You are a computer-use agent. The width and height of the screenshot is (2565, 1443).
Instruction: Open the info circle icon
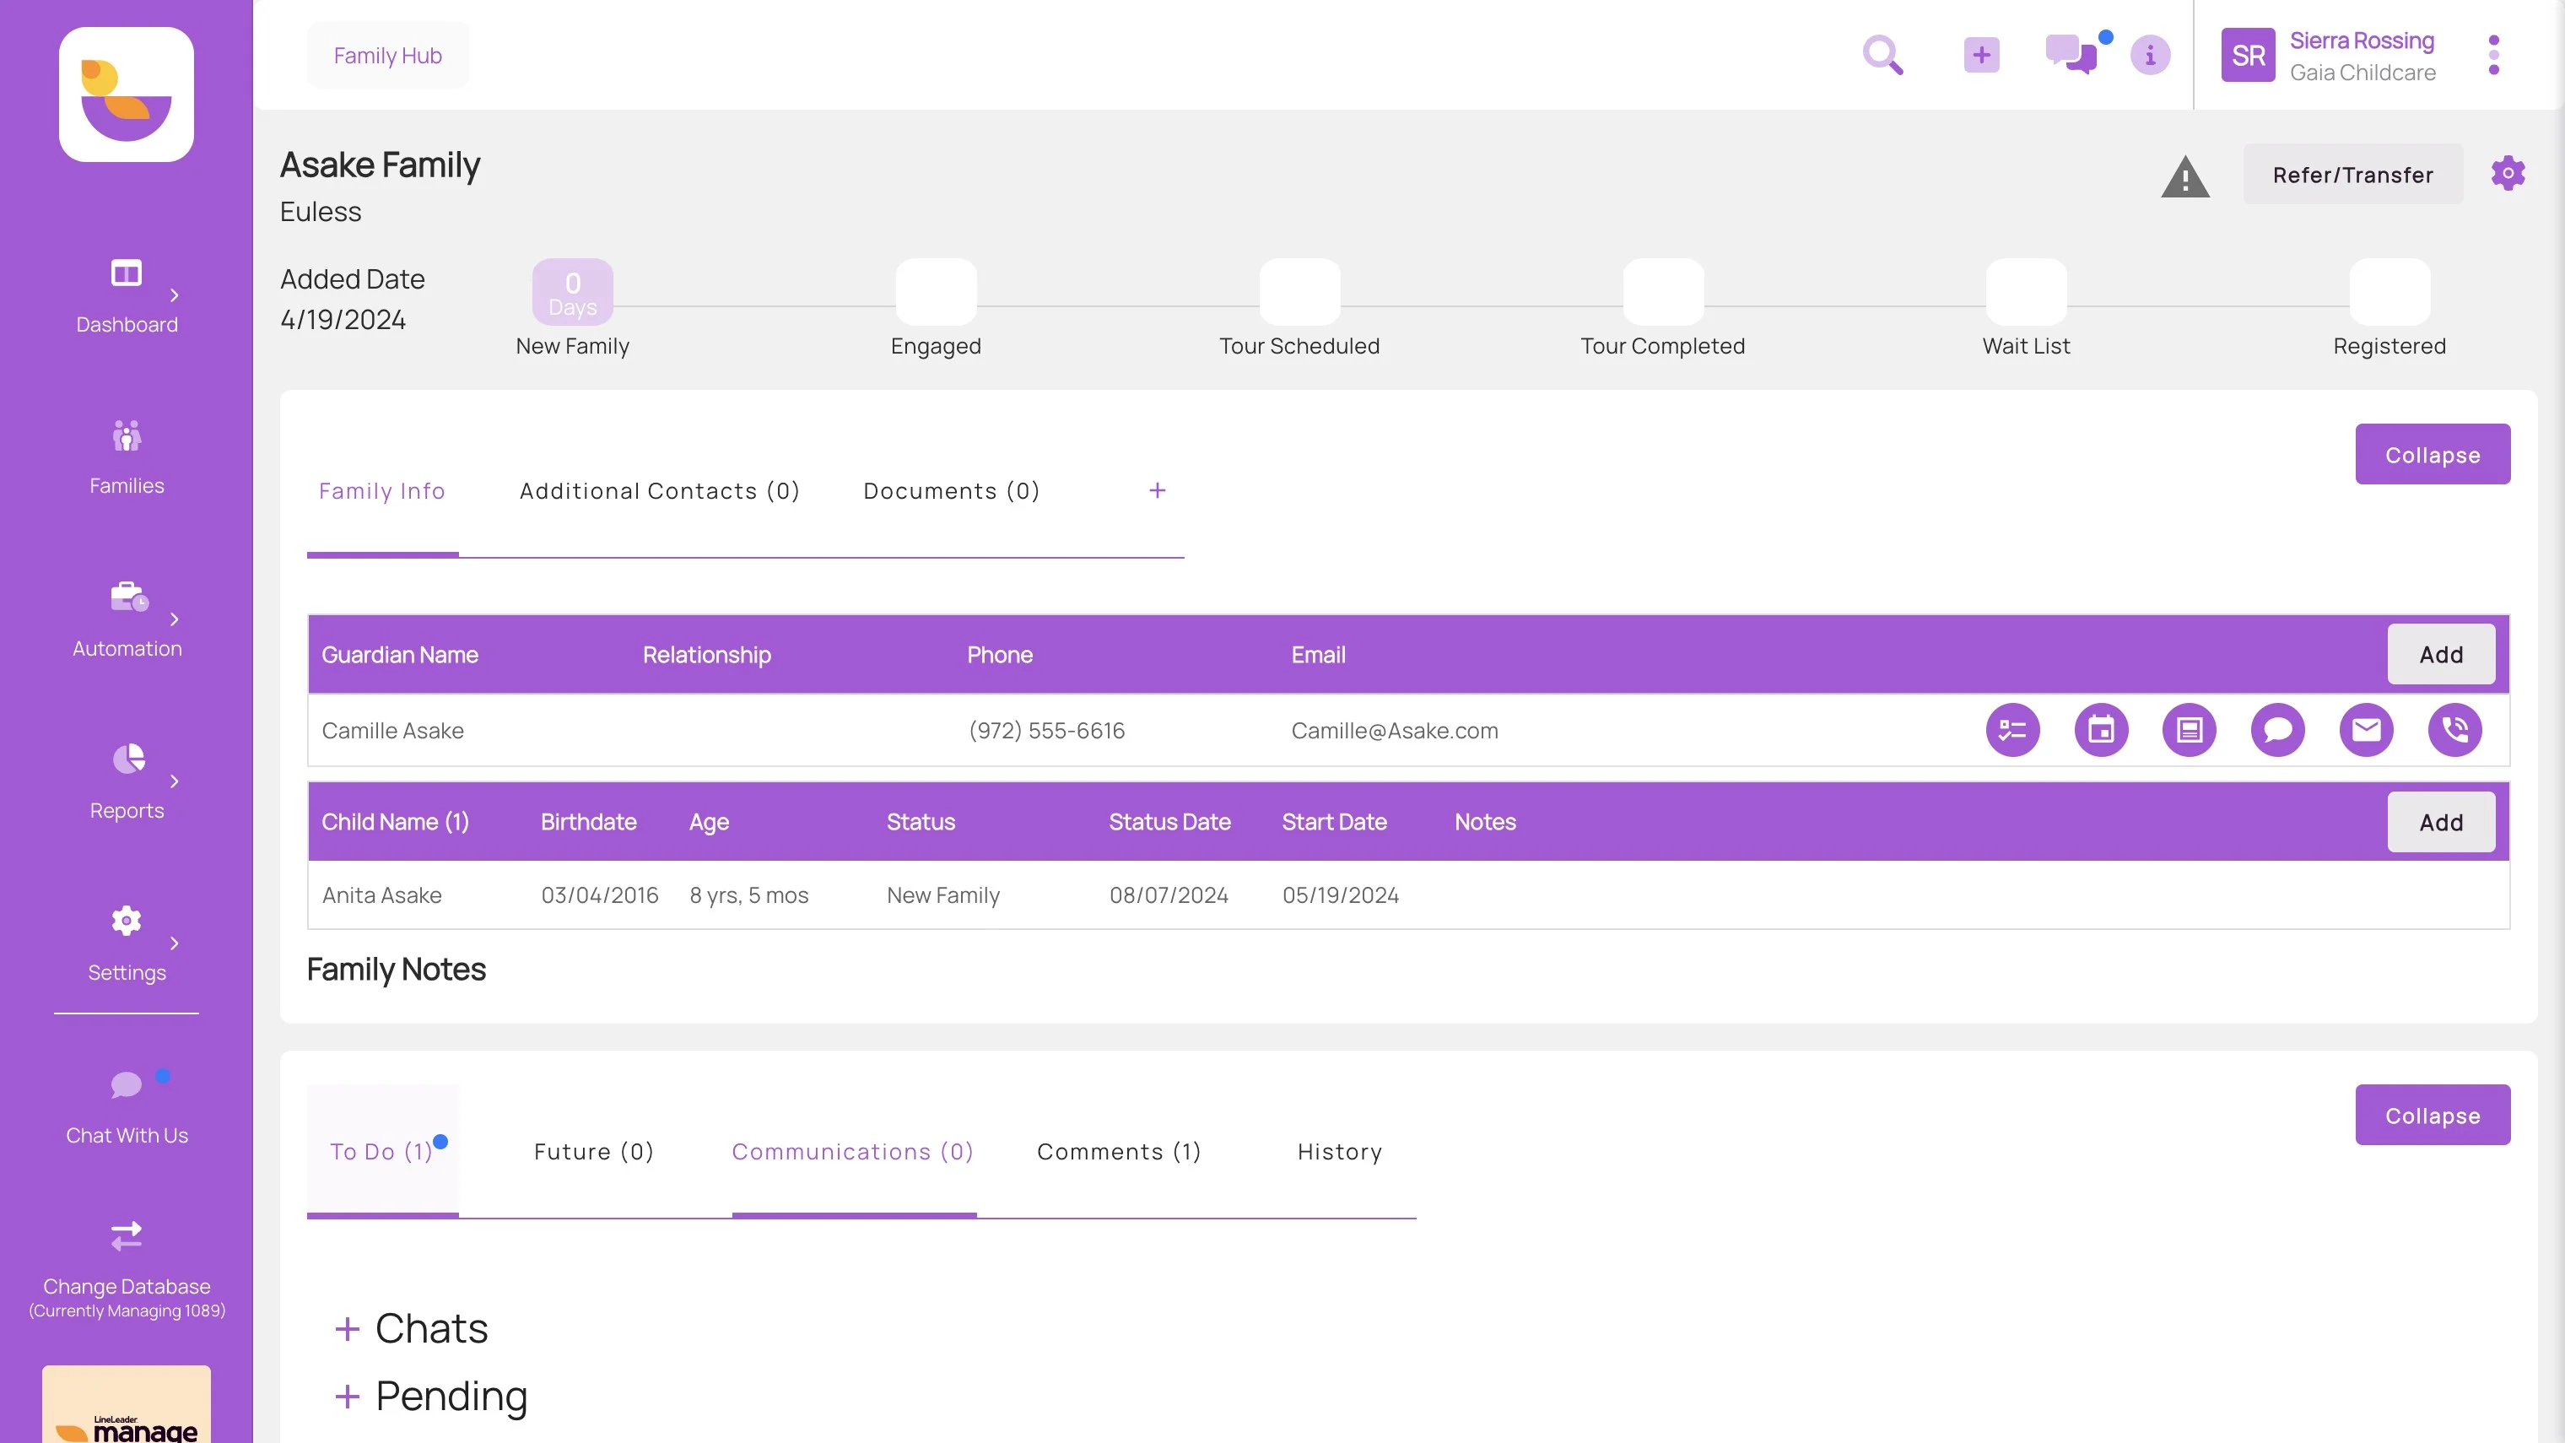point(2150,55)
